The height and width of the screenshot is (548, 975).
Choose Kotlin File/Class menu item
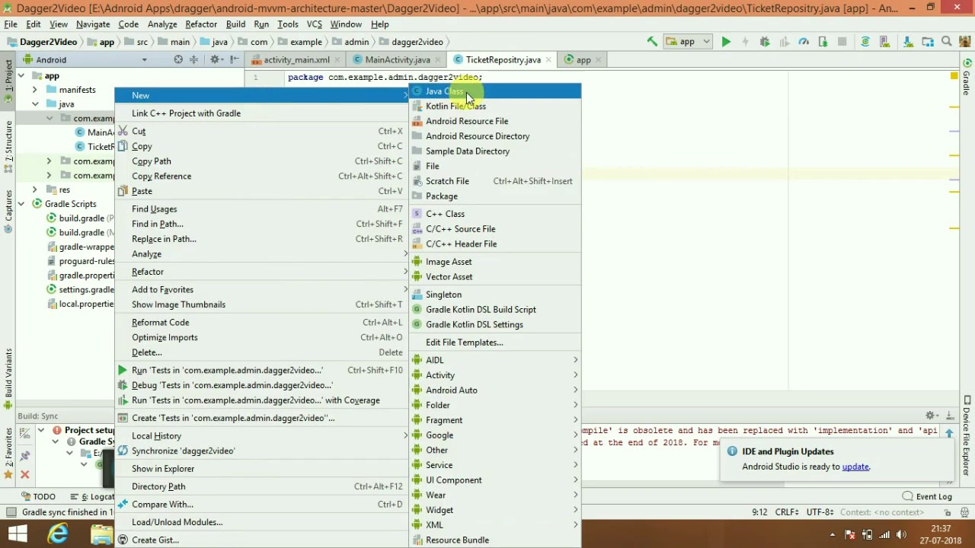tap(495, 107)
